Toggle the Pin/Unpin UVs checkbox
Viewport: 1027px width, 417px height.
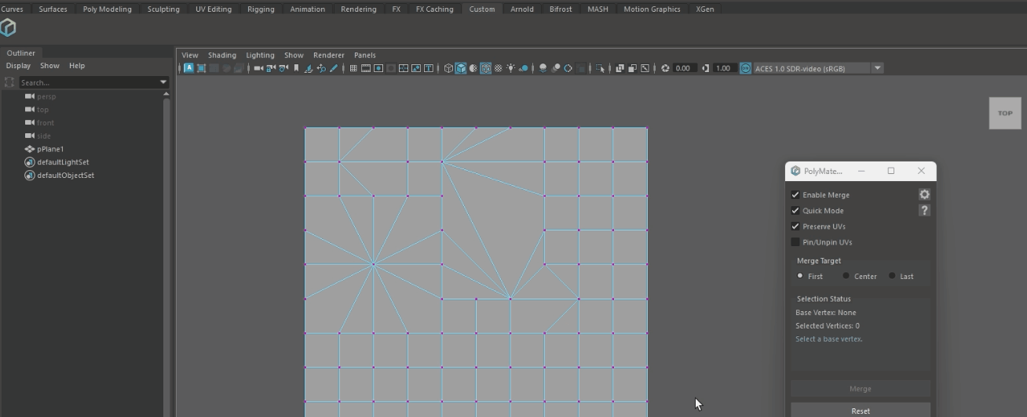click(x=795, y=242)
